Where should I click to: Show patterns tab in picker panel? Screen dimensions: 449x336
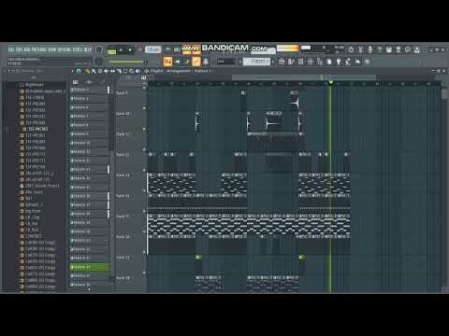[75, 82]
